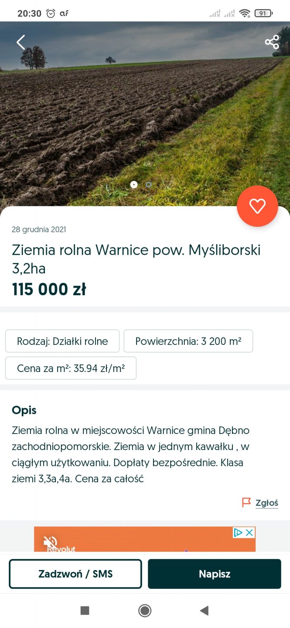
Task: Close the Revolut advertisement
Action: (249, 532)
